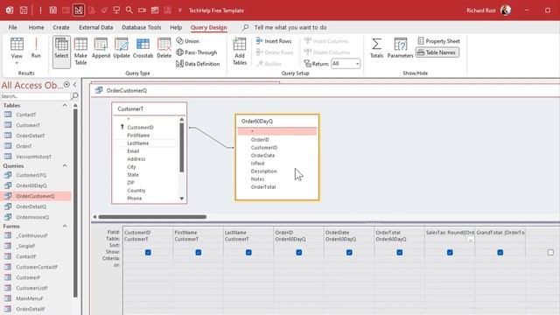
Task: Select OrderCustomerQ in the navigation pane
Action: coord(36,196)
